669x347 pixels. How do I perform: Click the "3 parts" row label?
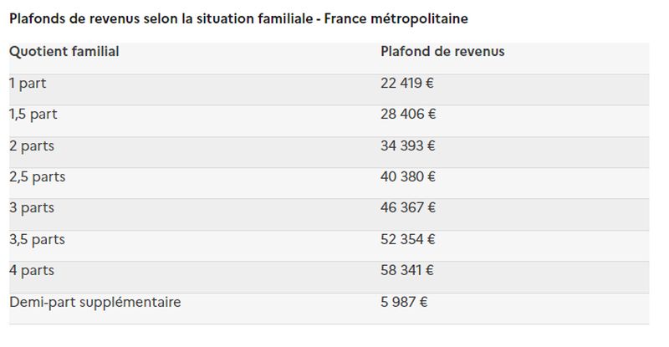[31, 208]
